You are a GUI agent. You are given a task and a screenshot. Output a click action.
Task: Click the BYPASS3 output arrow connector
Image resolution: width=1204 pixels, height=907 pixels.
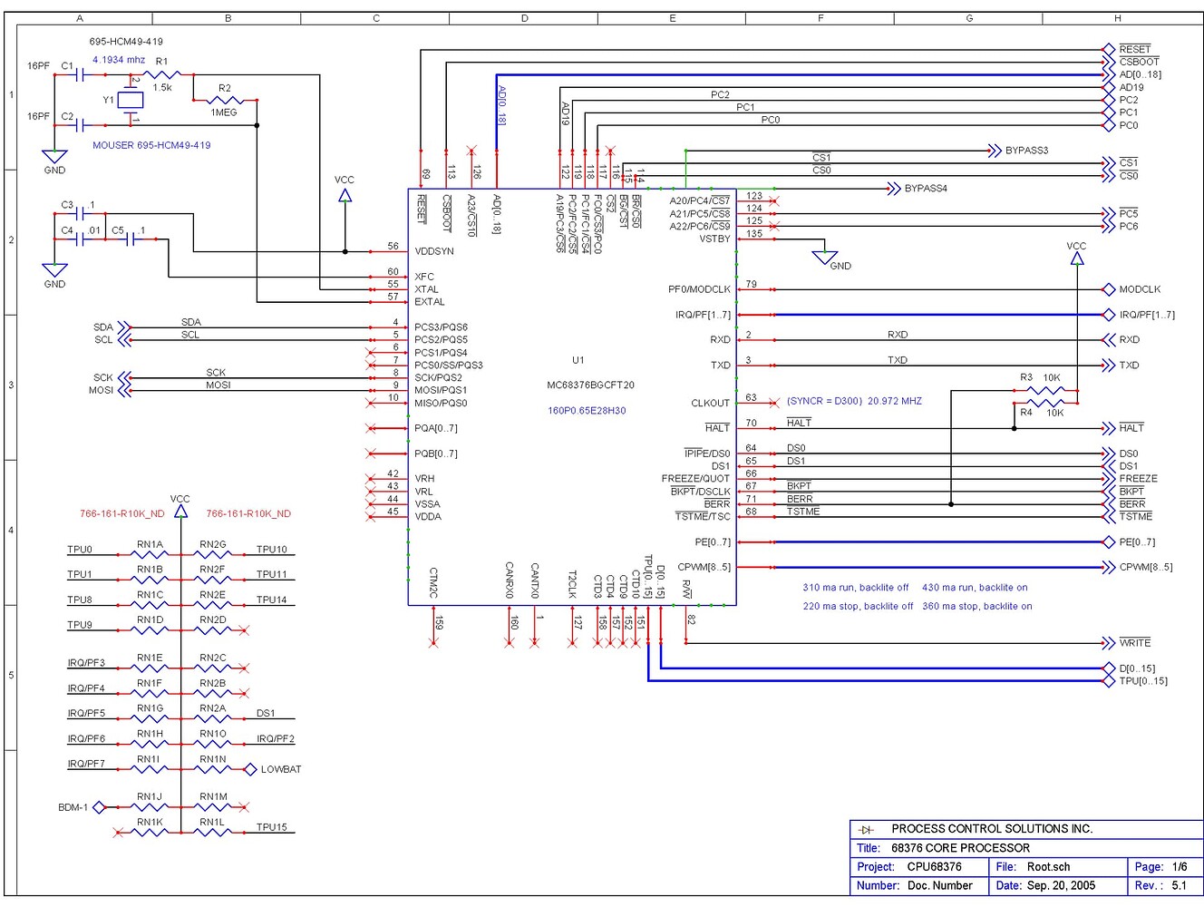994,151
